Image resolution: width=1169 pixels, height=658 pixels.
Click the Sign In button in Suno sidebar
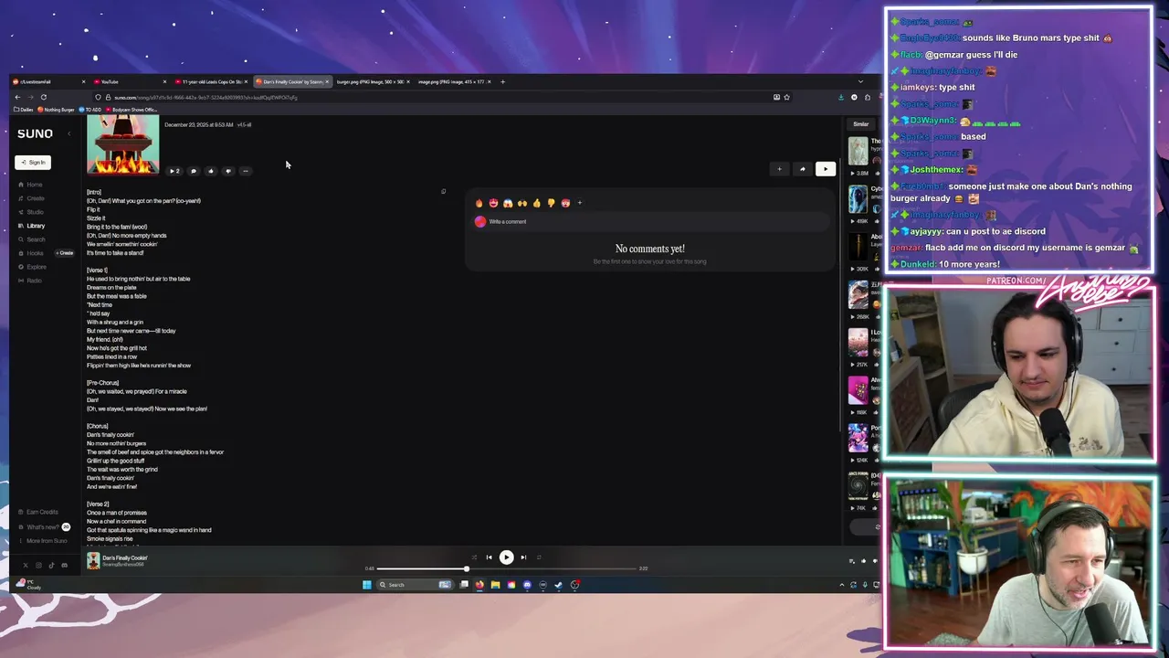point(33,163)
